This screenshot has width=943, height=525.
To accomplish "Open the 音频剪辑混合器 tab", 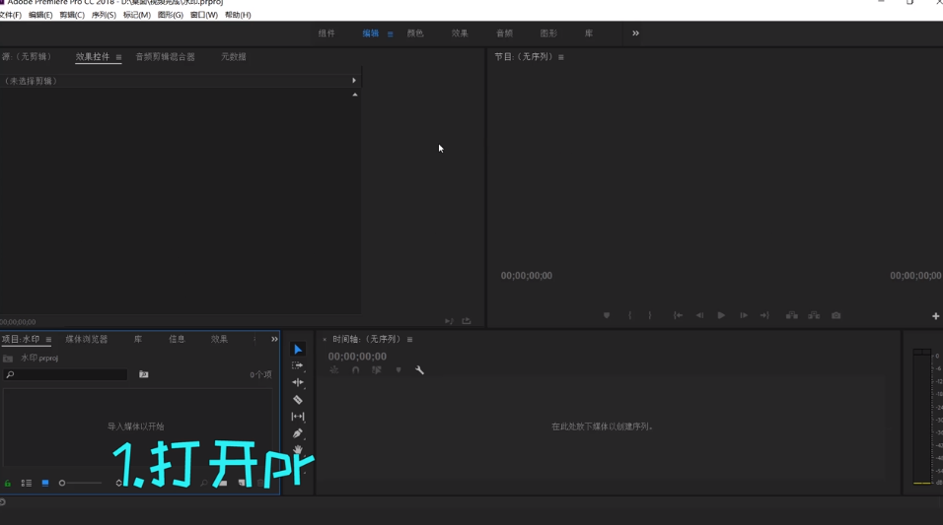I will tap(166, 56).
